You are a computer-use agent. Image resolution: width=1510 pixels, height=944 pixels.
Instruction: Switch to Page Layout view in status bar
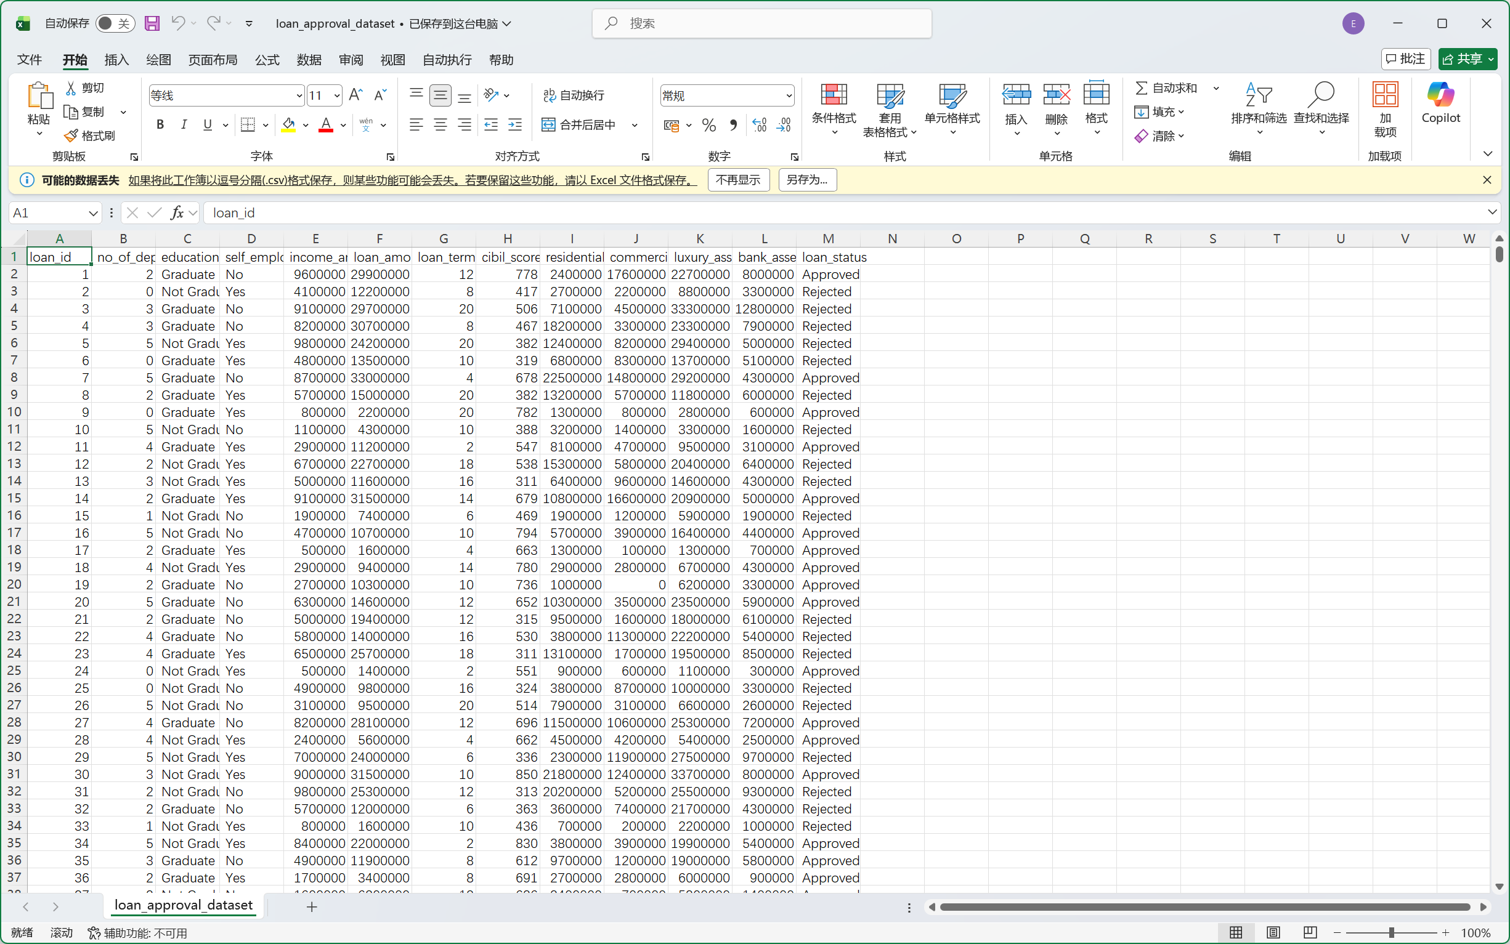(x=1273, y=932)
